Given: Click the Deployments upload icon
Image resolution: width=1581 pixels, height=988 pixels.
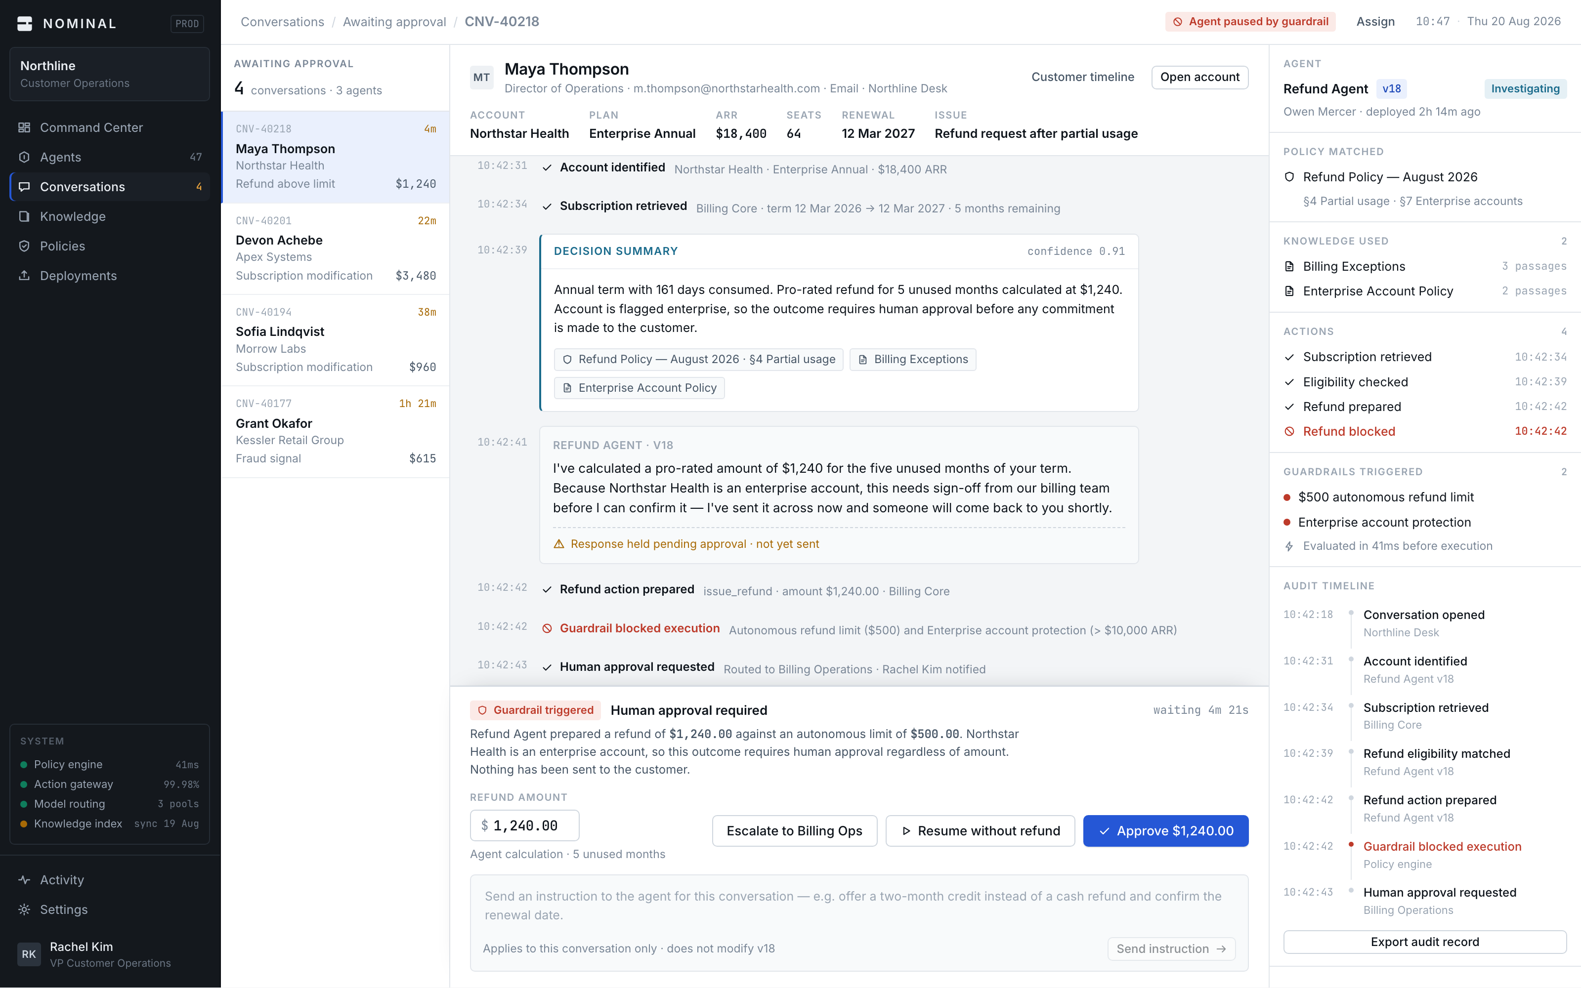Looking at the screenshot, I should [24, 276].
